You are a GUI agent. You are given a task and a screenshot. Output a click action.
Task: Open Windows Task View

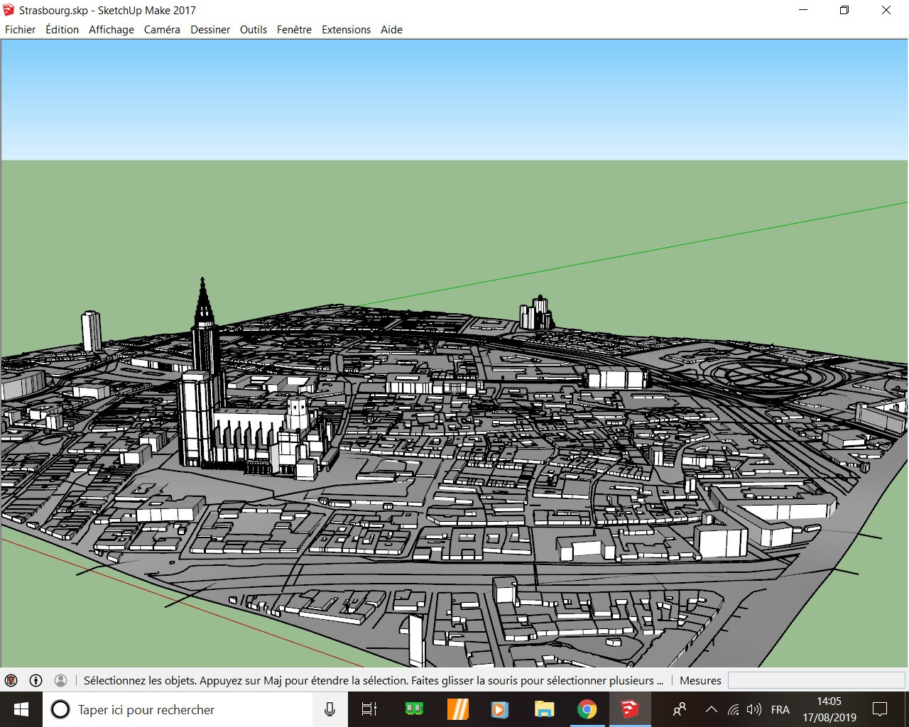369,709
